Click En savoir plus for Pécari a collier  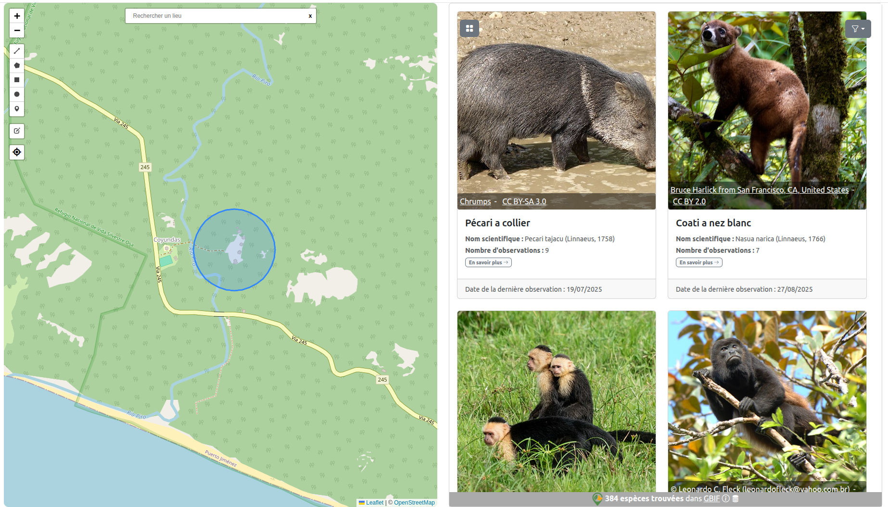coord(488,262)
